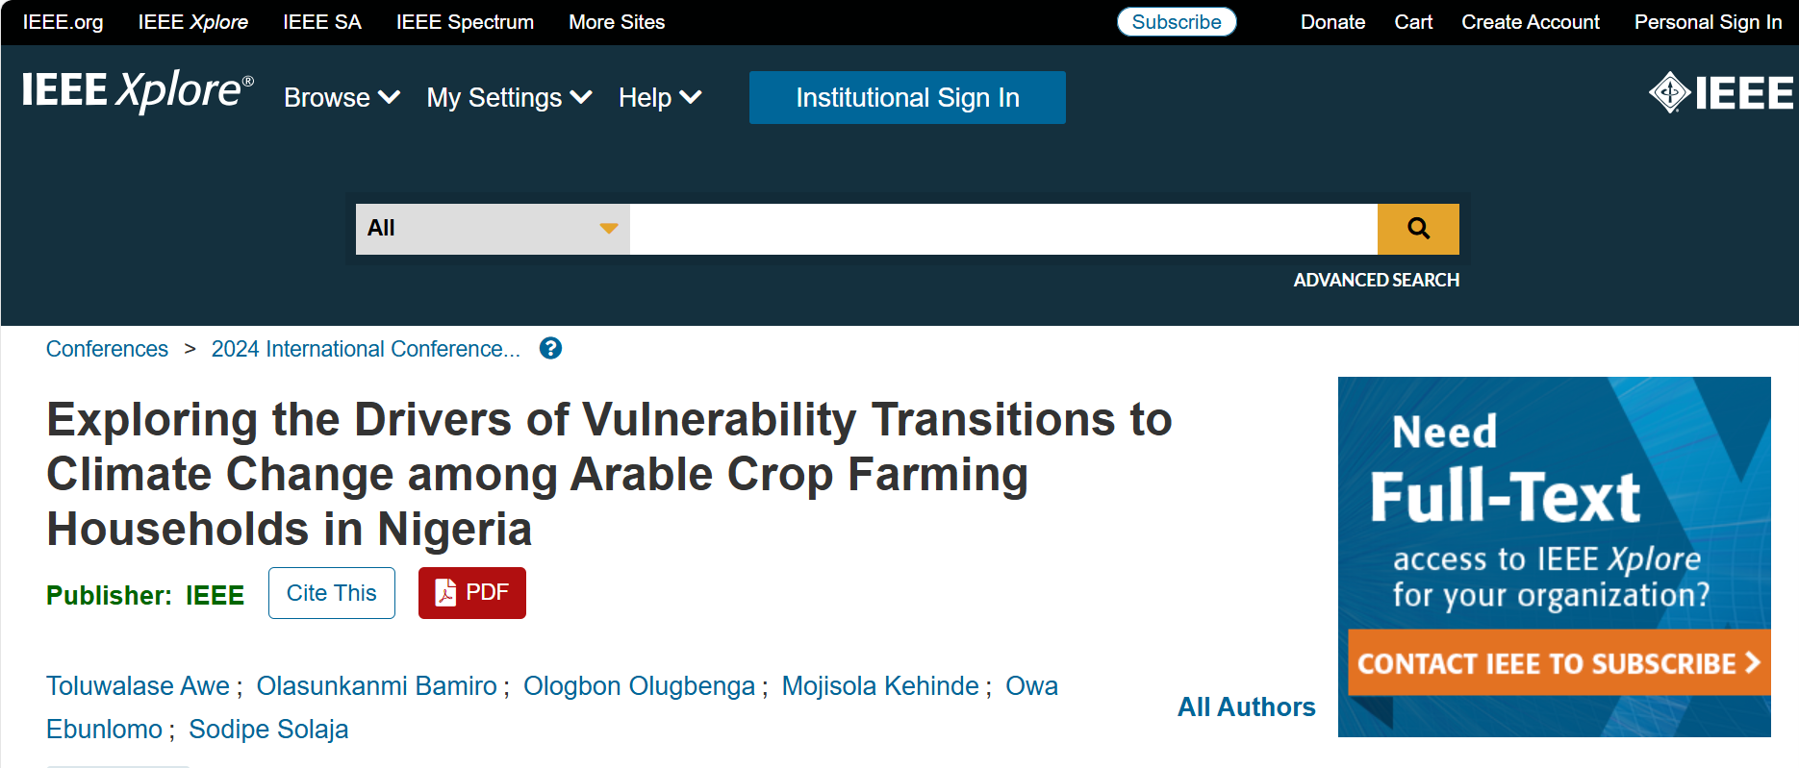Open the All Authors link

1246,707
